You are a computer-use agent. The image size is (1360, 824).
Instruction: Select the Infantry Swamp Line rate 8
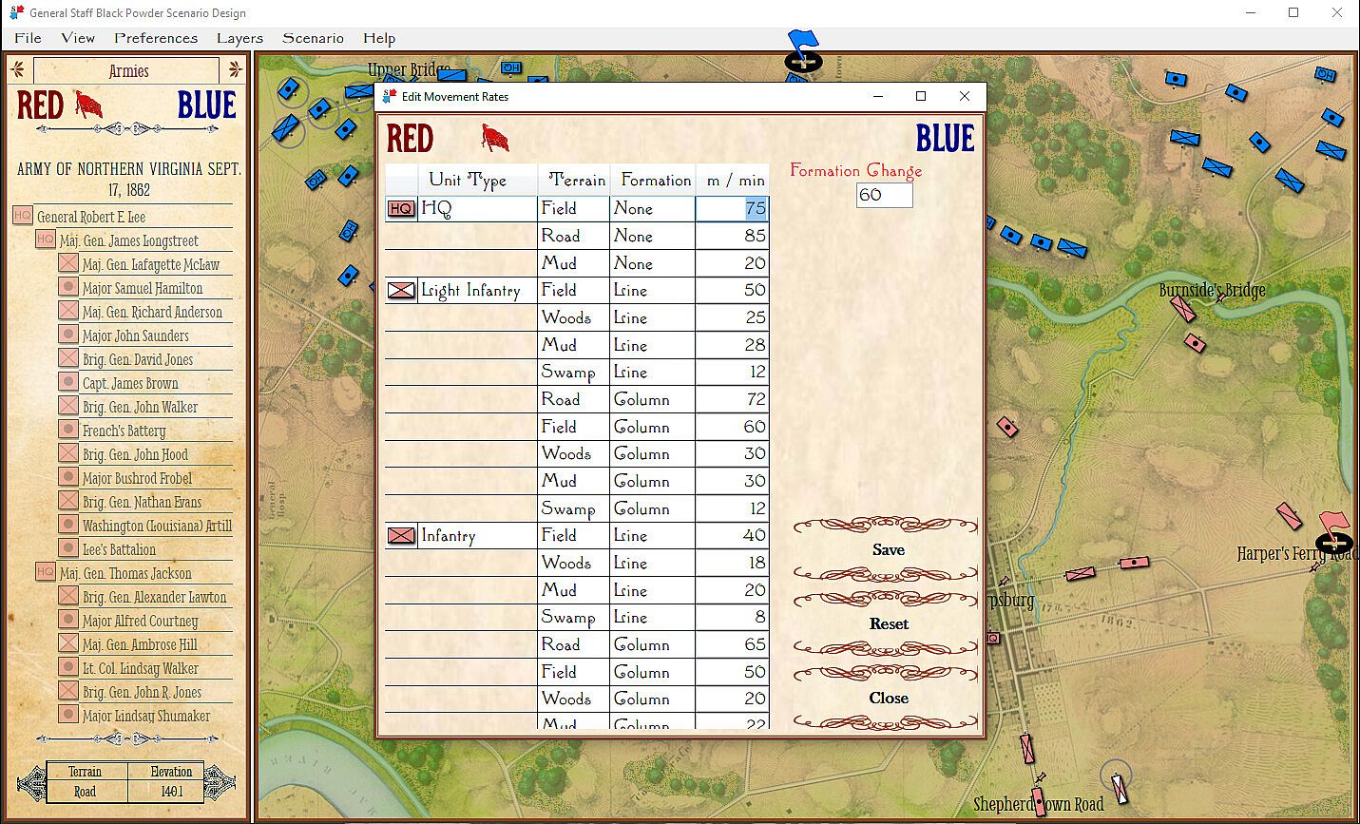(x=732, y=617)
